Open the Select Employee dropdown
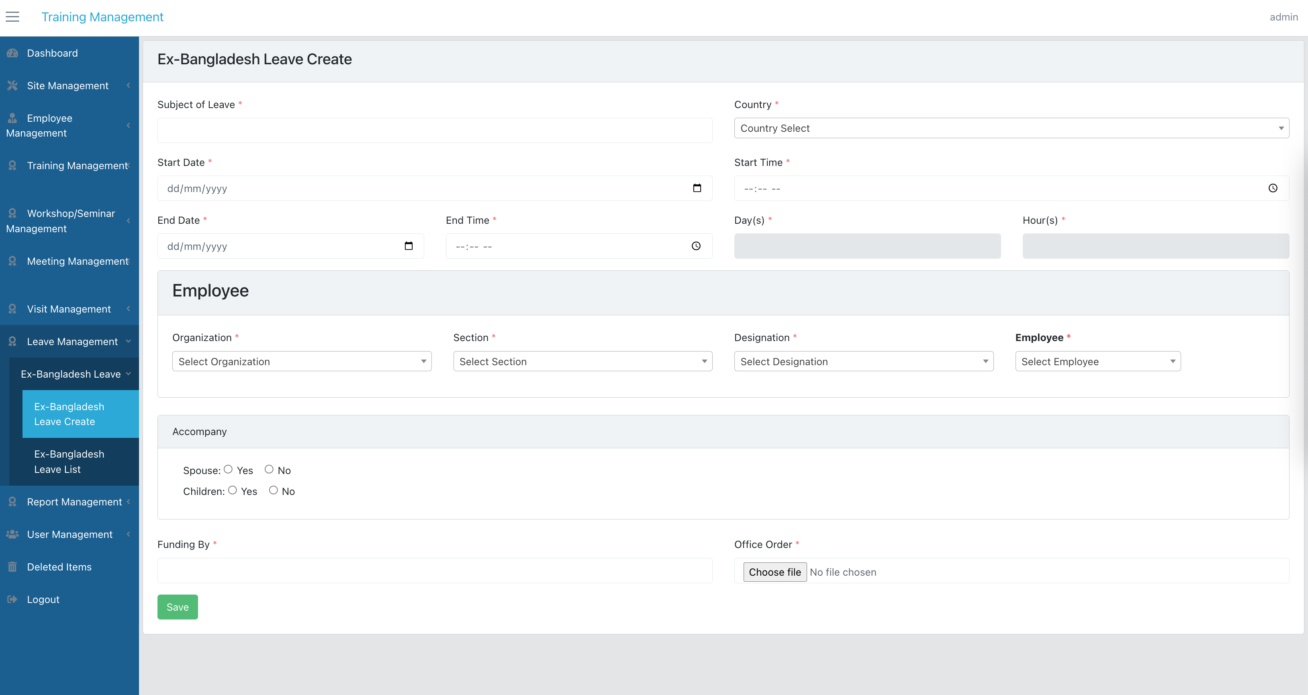 point(1098,361)
